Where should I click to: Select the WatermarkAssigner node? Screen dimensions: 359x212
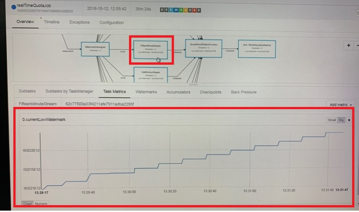pos(95,49)
